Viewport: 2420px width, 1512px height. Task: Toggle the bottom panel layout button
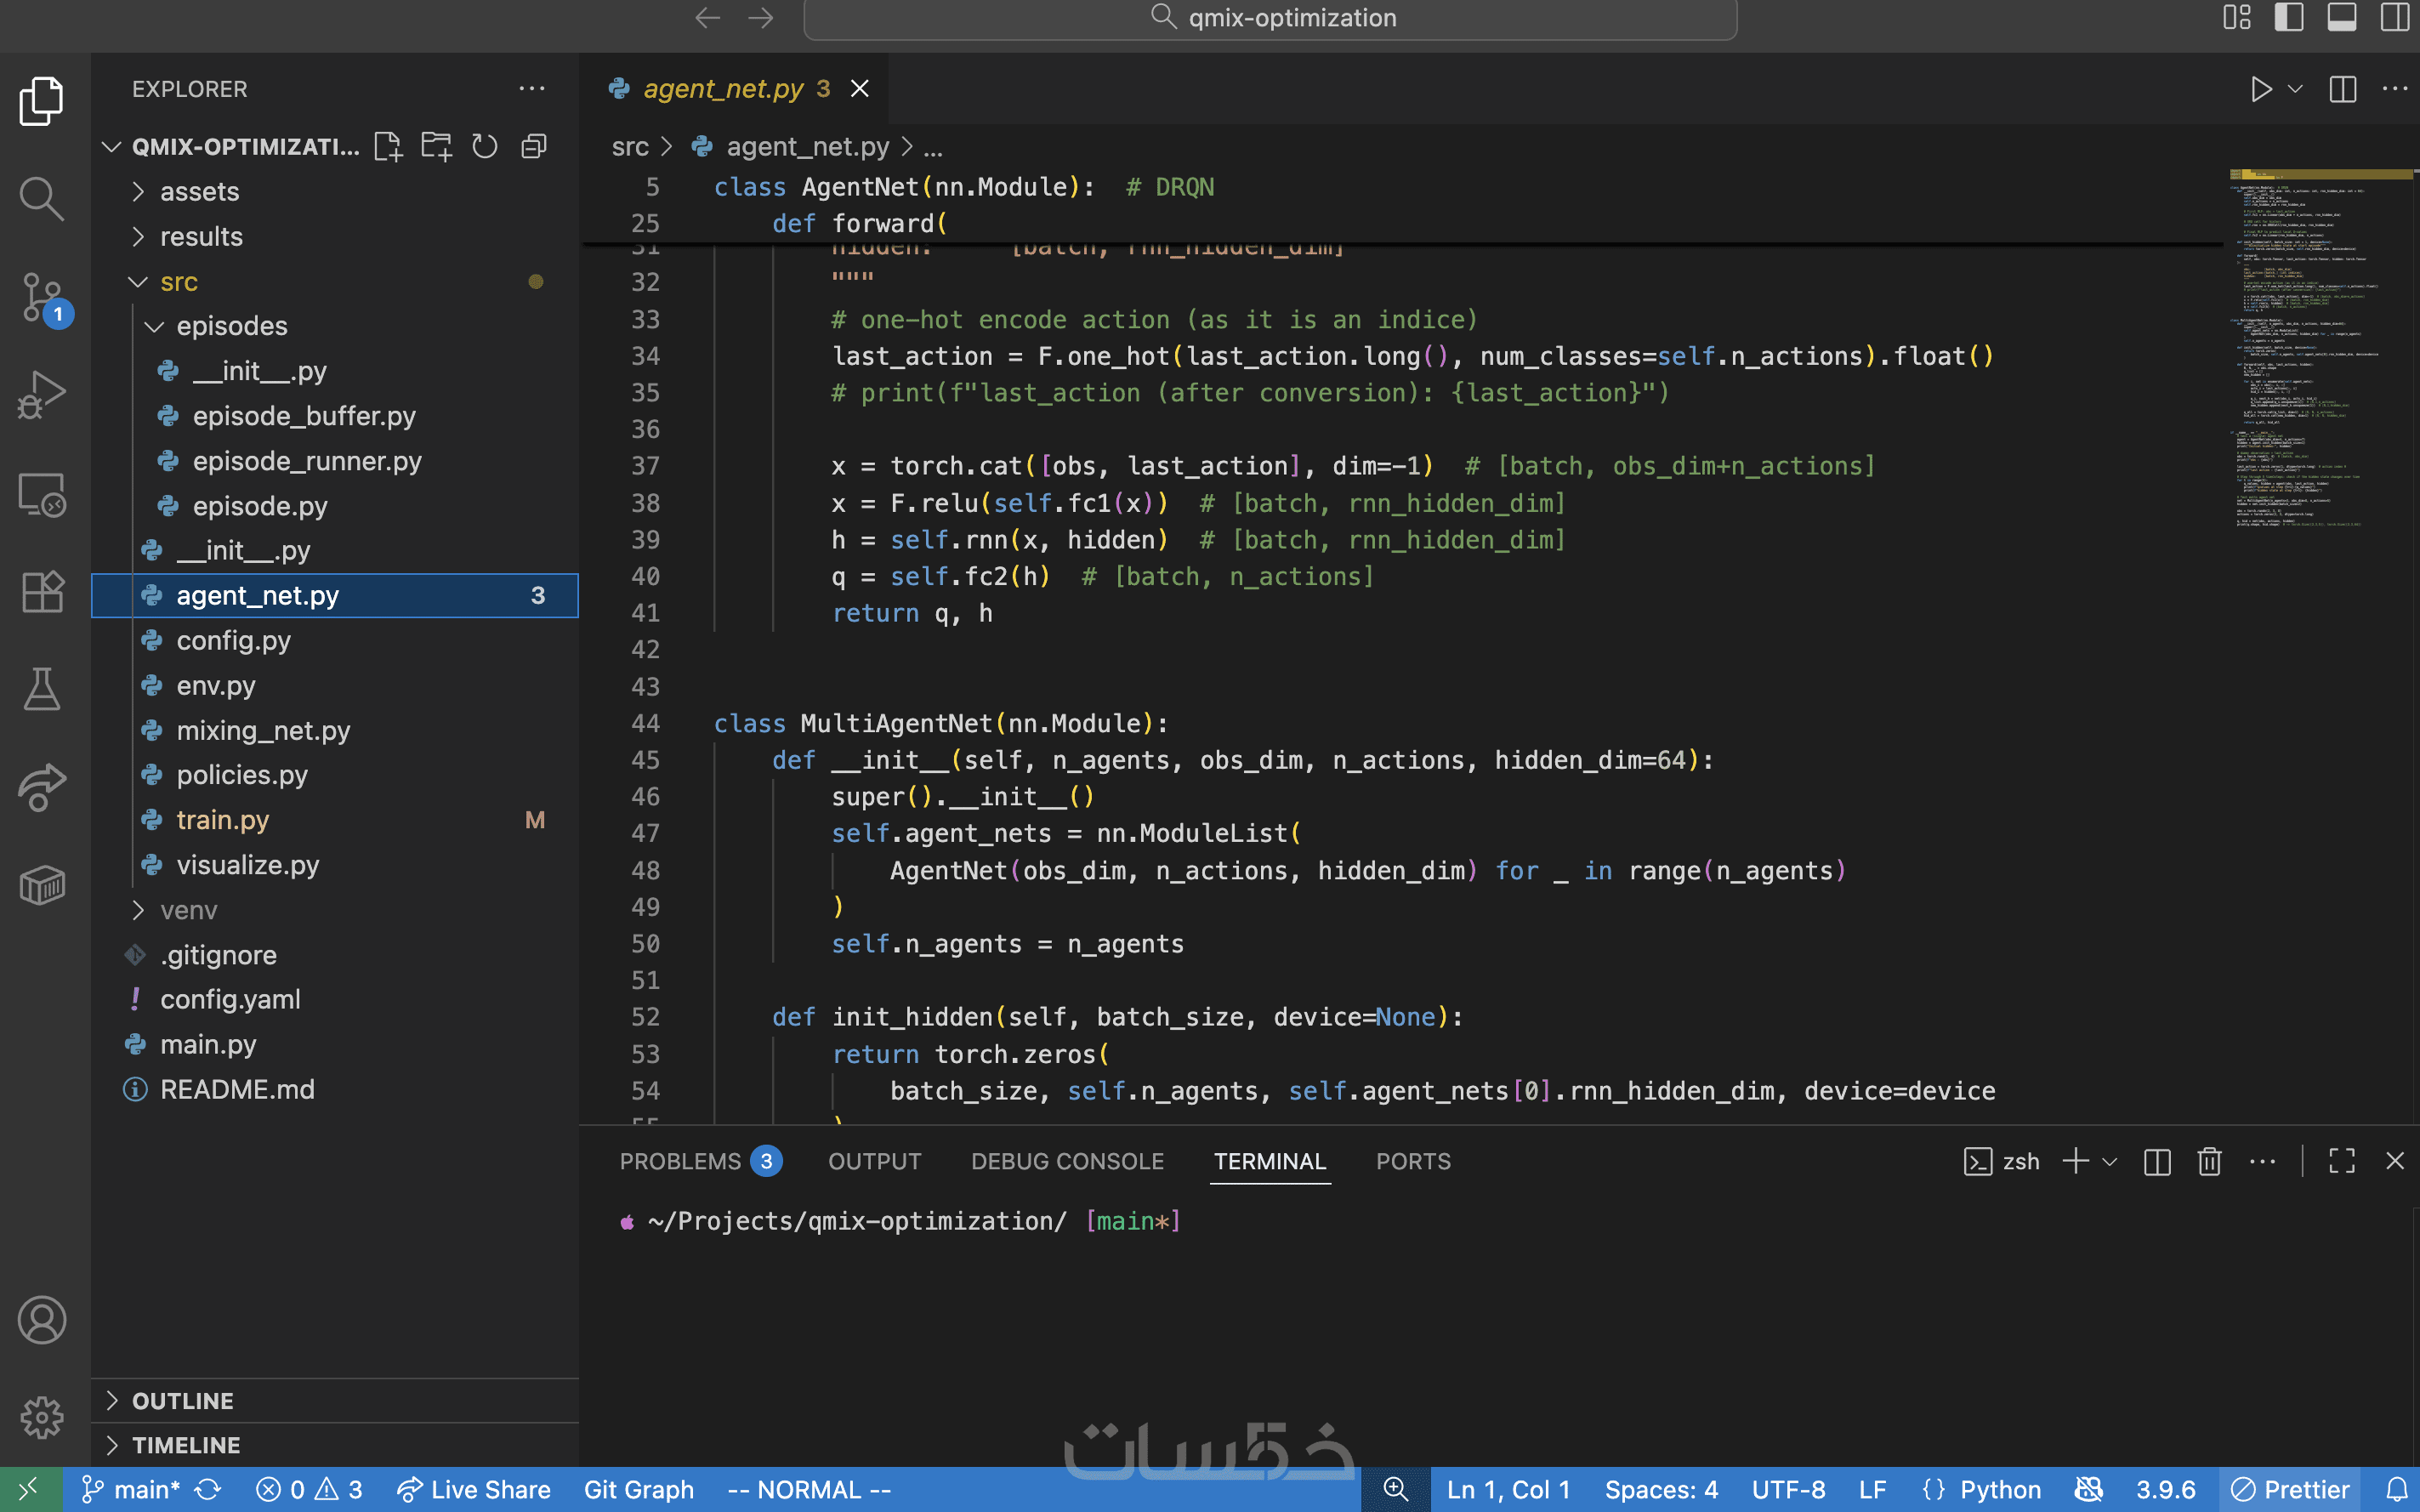point(2342,17)
